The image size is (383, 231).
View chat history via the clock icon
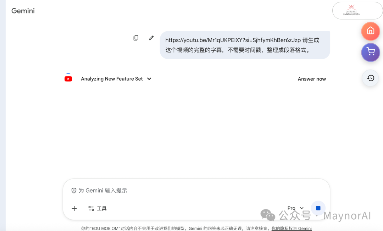click(370, 78)
